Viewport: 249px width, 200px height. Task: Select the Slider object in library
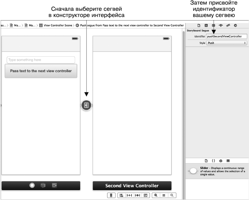point(193,171)
